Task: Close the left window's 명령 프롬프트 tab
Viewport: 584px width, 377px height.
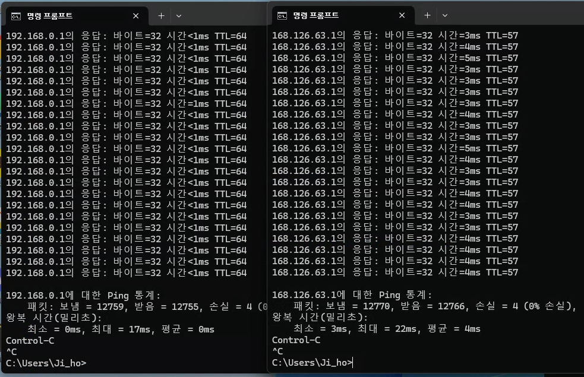Action: tap(135, 16)
